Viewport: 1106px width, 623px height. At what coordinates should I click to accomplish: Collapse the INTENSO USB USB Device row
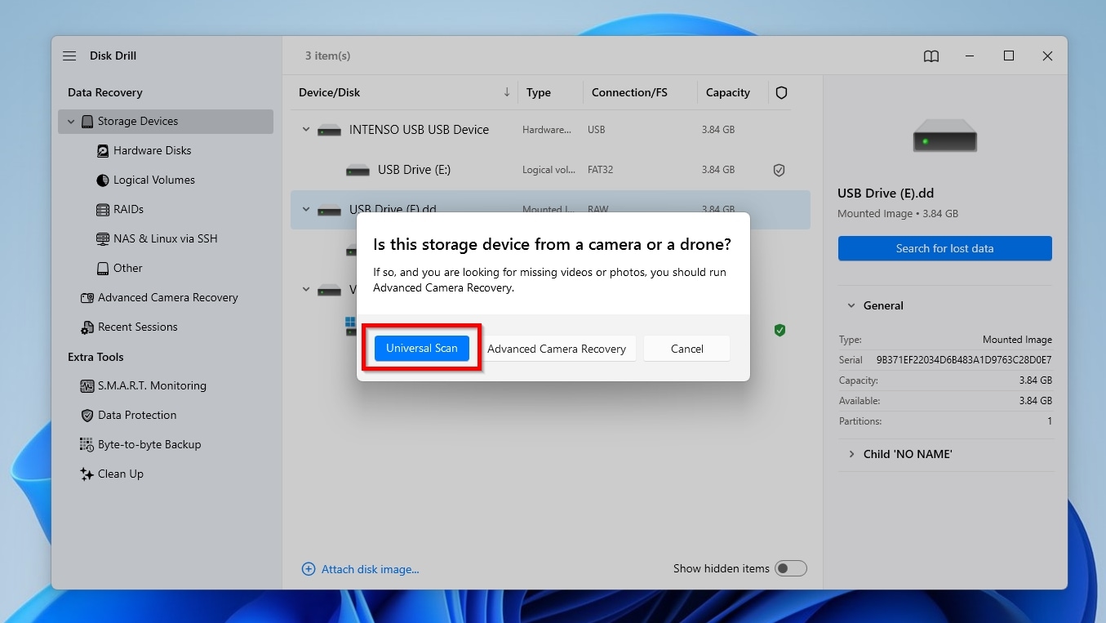pyautogui.click(x=306, y=130)
